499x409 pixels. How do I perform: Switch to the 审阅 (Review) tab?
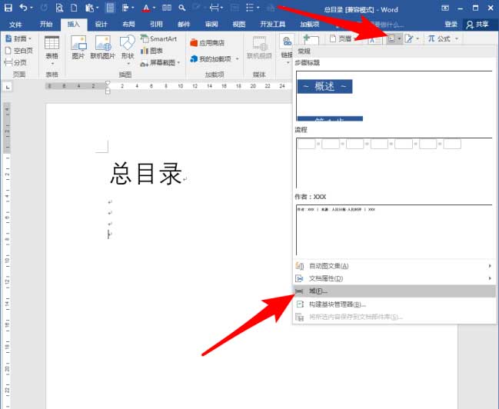point(211,24)
